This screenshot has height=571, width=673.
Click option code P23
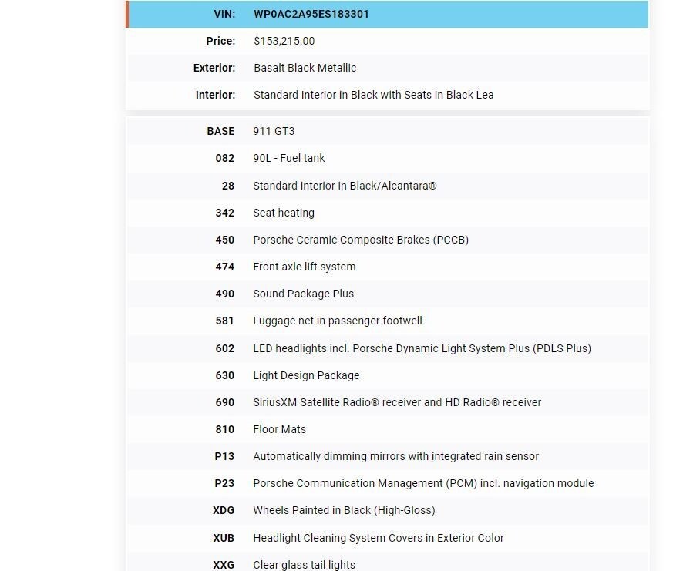pos(224,484)
